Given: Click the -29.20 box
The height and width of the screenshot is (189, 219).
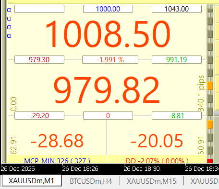Looking at the screenshot, I should [x=39, y=115].
